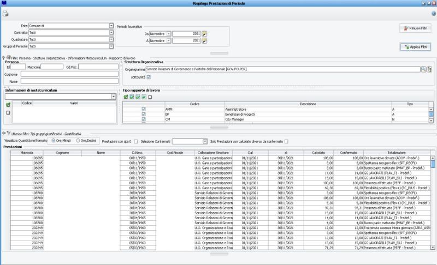Open the calendar picker beside the A year
The height and width of the screenshot is (265, 437).
click(x=204, y=40)
